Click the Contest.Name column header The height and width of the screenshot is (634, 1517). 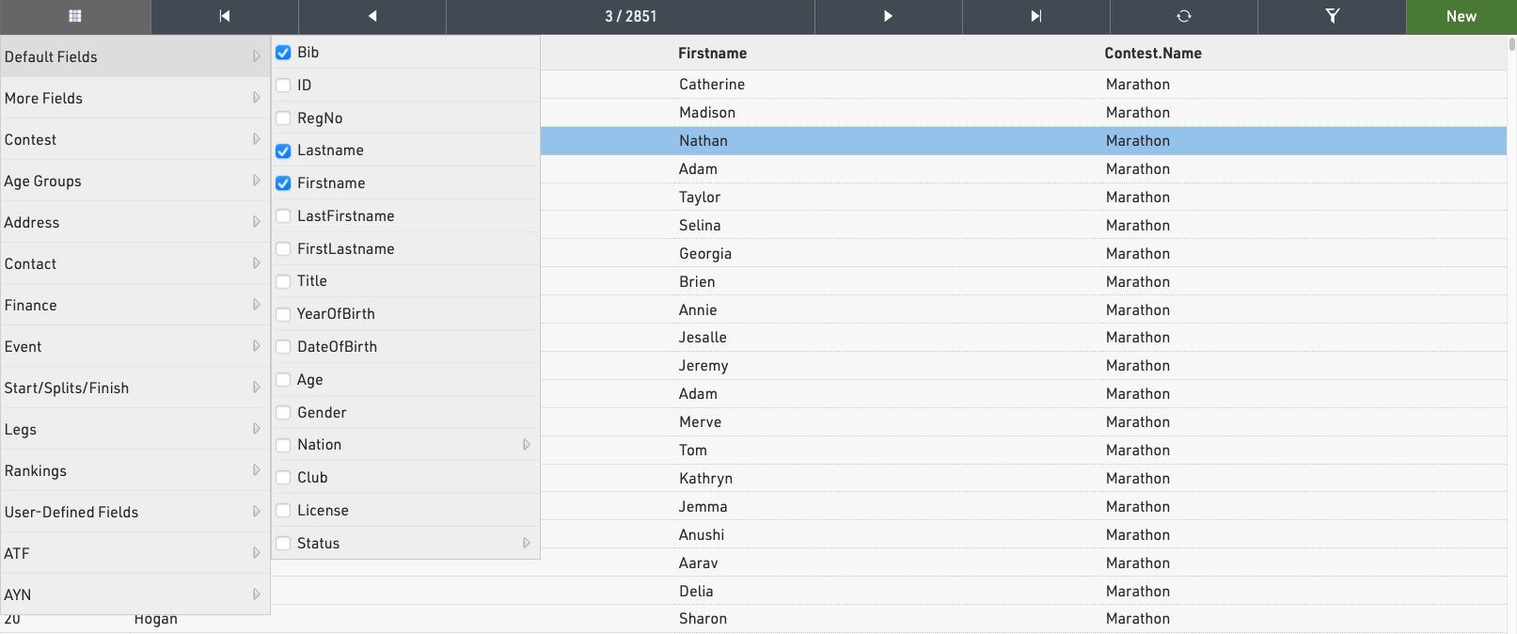[x=1152, y=54]
